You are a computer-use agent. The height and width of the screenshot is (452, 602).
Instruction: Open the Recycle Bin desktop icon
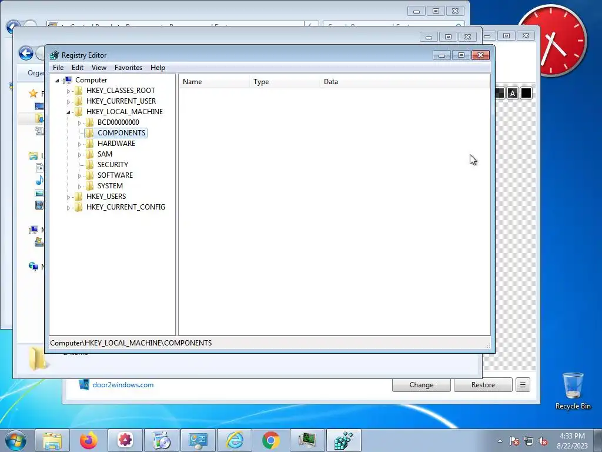tap(573, 391)
